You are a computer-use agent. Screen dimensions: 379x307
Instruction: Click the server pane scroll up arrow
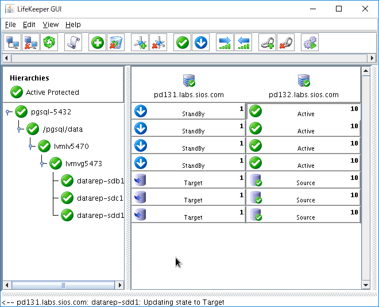pyautogui.click(x=366, y=71)
